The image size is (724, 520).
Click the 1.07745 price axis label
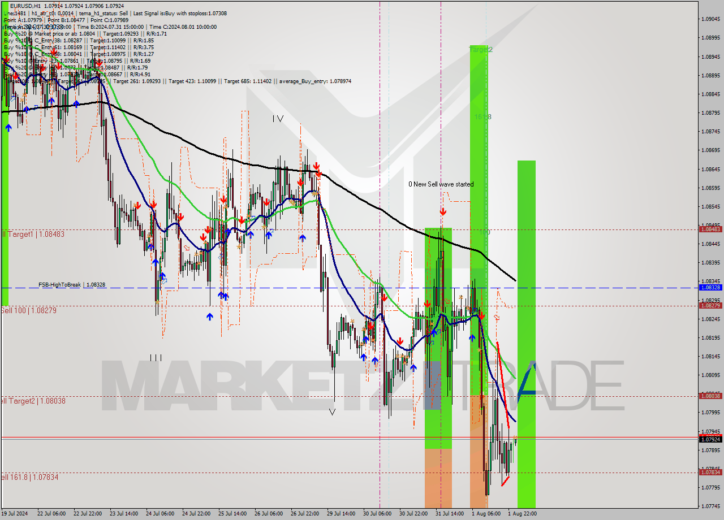point(710,506)
